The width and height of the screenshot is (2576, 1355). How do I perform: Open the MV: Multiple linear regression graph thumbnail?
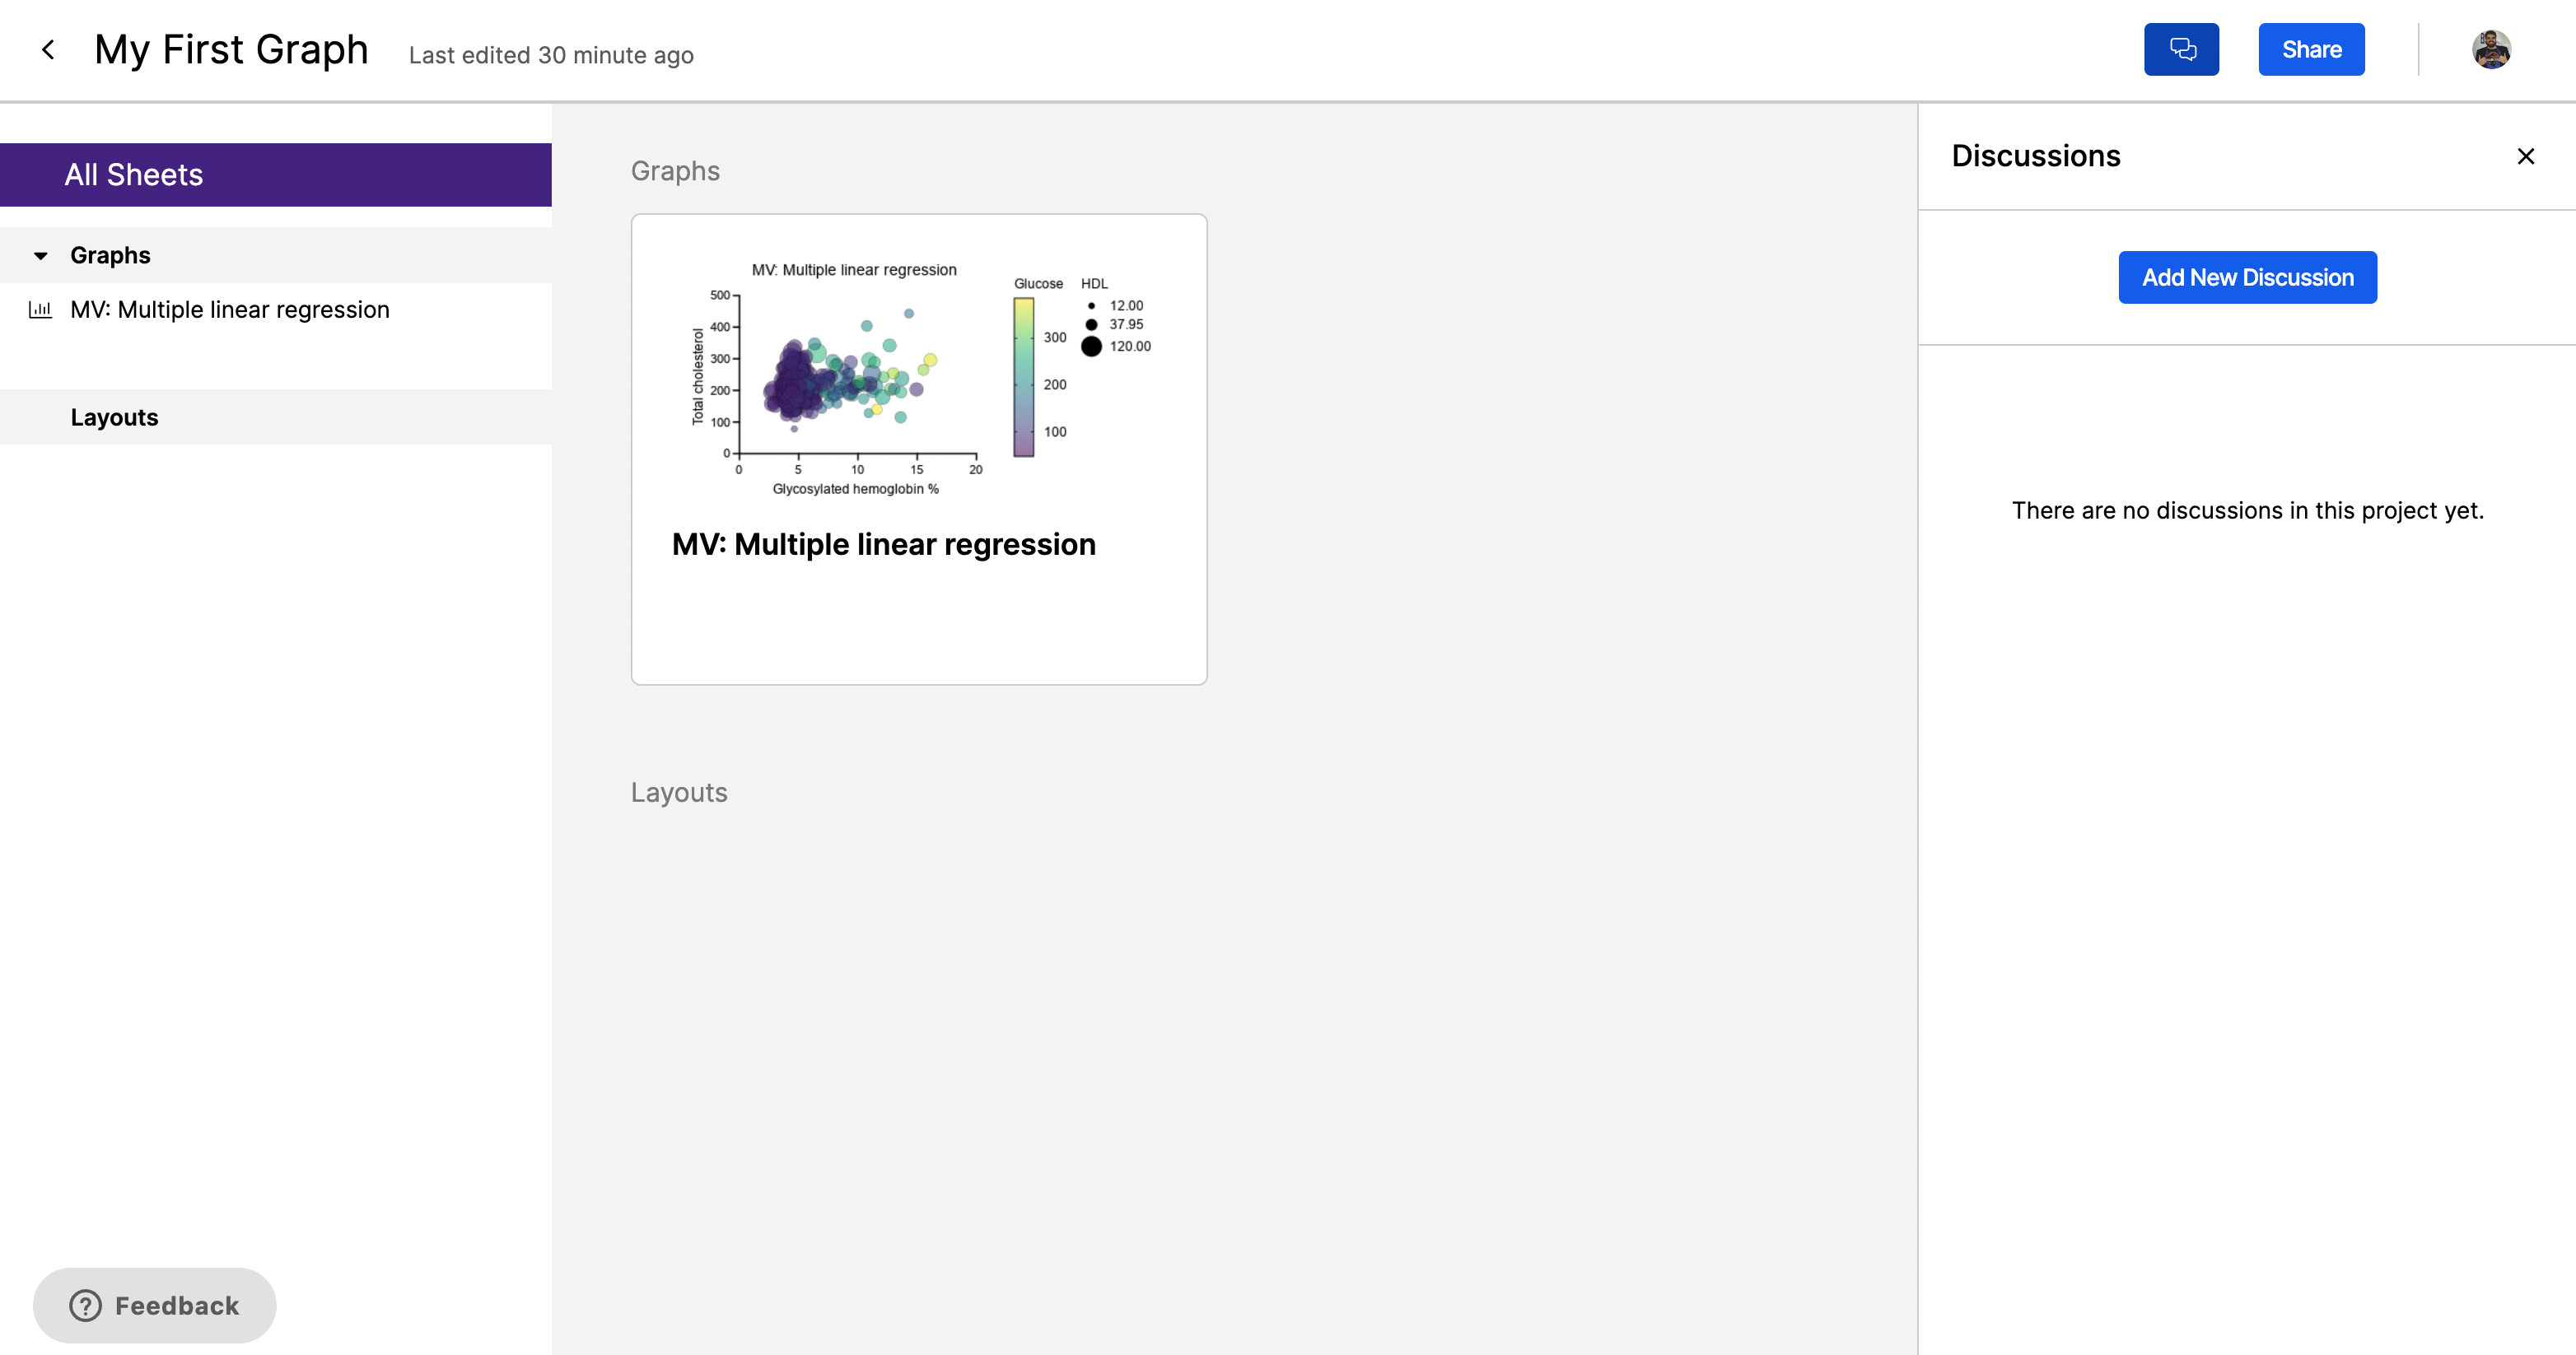(x=918, y=379)
